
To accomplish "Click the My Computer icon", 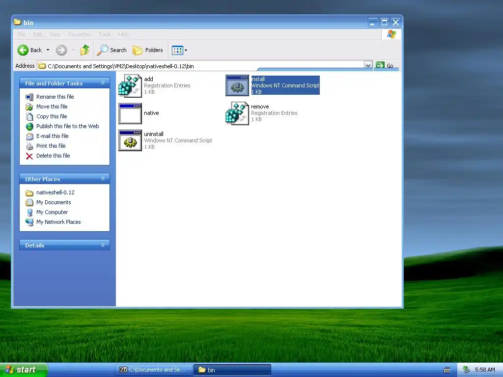I will tap(29, 212).
